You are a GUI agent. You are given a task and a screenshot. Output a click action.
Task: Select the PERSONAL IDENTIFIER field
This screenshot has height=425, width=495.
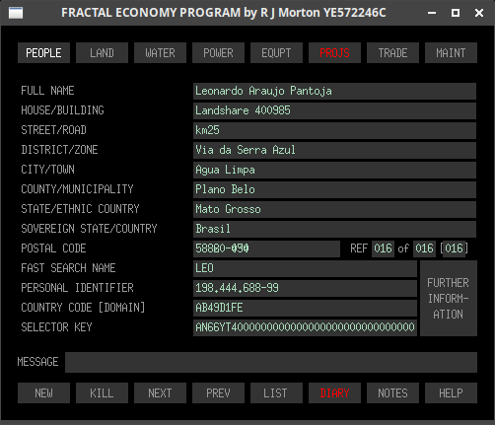[x=305, y=288]
